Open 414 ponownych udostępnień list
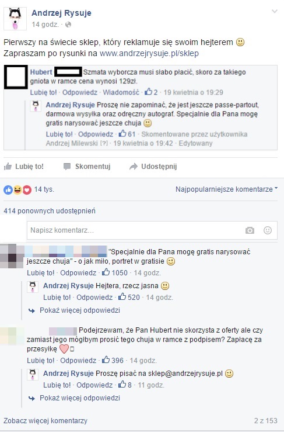The image size is (284, 432). [x=50, y=211]
